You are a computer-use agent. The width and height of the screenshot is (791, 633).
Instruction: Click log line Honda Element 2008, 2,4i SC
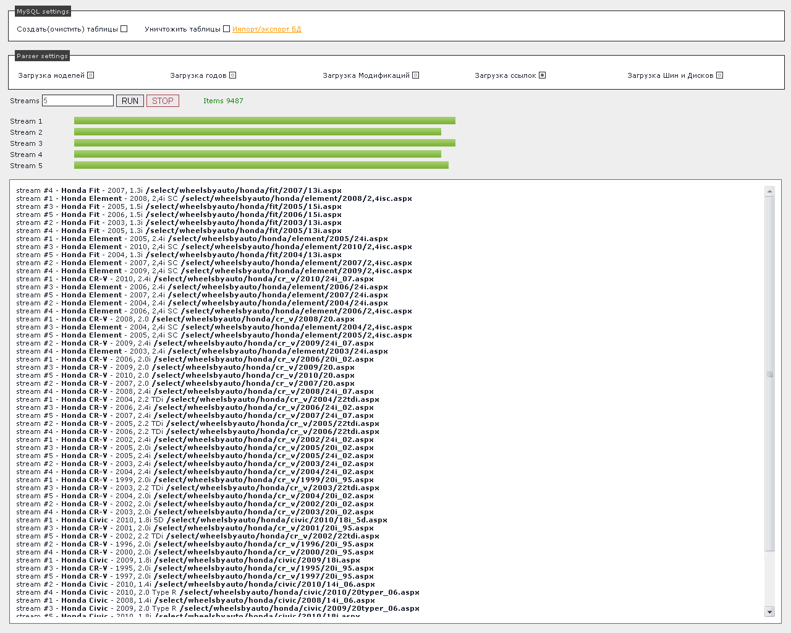[214, 198]
